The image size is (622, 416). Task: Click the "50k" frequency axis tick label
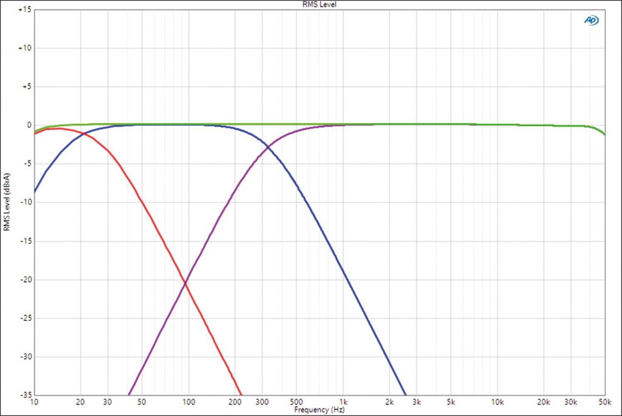point(605,402)
